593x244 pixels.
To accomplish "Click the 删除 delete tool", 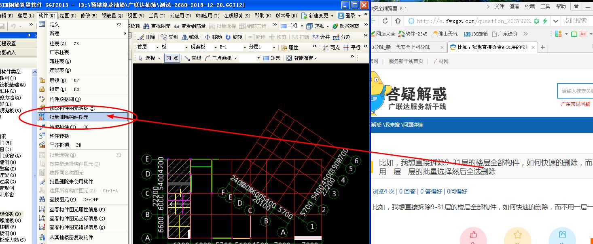I will 146,37.
